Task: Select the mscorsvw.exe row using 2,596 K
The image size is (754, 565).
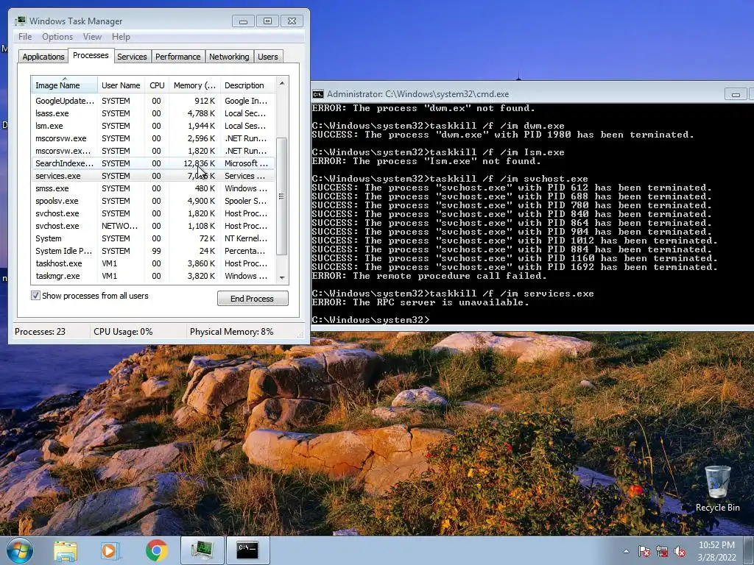Action: (x=153, y=138)
